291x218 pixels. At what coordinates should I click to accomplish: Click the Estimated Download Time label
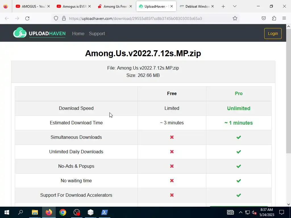(76, 123)
